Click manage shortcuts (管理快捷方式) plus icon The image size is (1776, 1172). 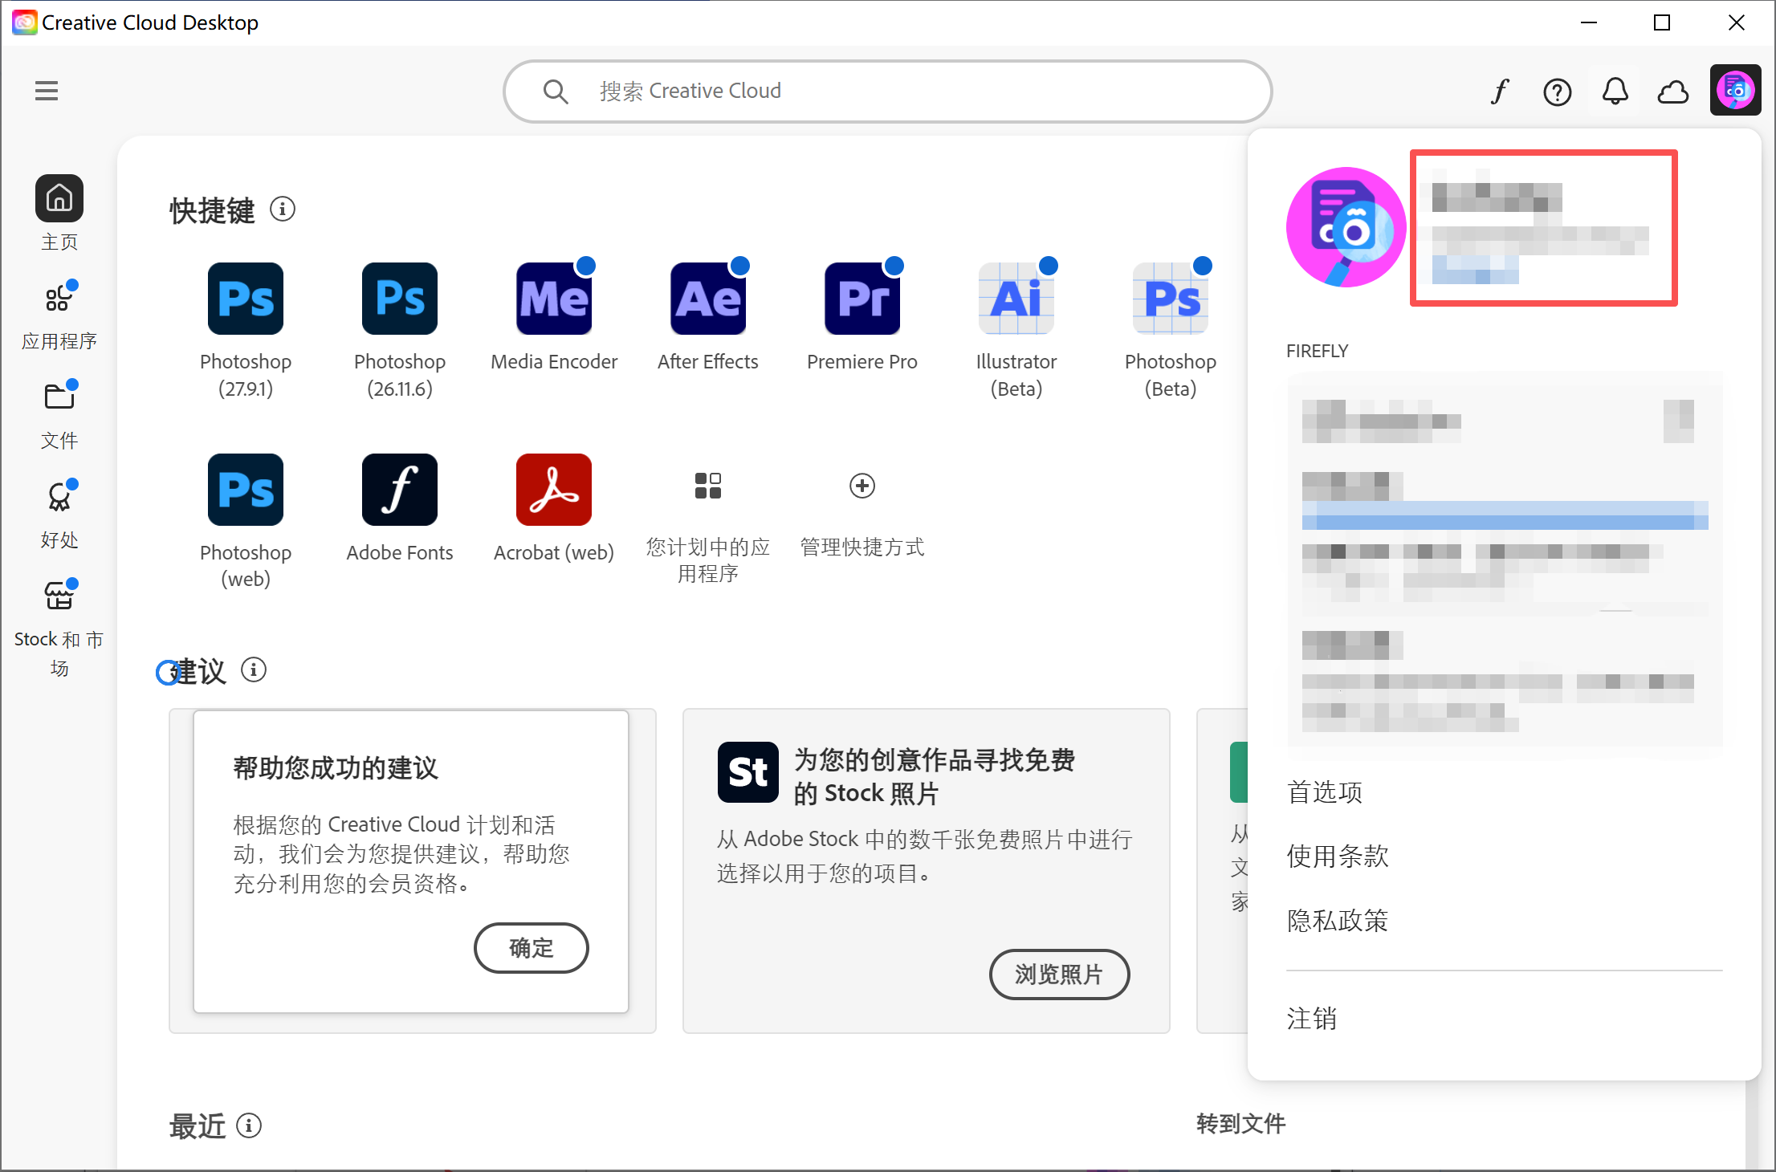862,486
